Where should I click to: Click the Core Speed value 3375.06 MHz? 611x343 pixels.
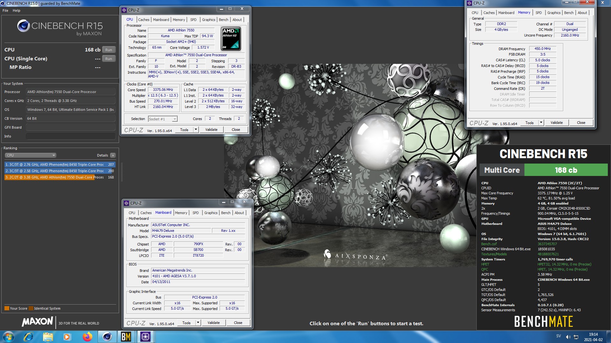[163, 90]
